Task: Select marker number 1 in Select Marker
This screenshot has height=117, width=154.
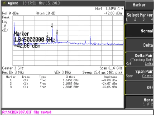Action: click(127, 19)
